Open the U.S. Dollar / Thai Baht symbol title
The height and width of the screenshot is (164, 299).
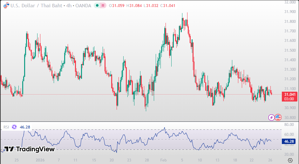tap(36, 6)
